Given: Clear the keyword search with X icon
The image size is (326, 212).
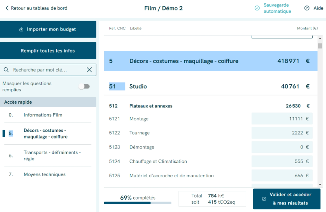Looking at the screenshot, I should coord(89,70).
